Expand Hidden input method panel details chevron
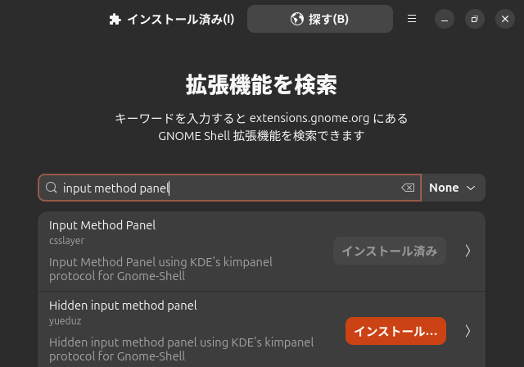This screenshot has width=524, height=367. coord(468,331)
